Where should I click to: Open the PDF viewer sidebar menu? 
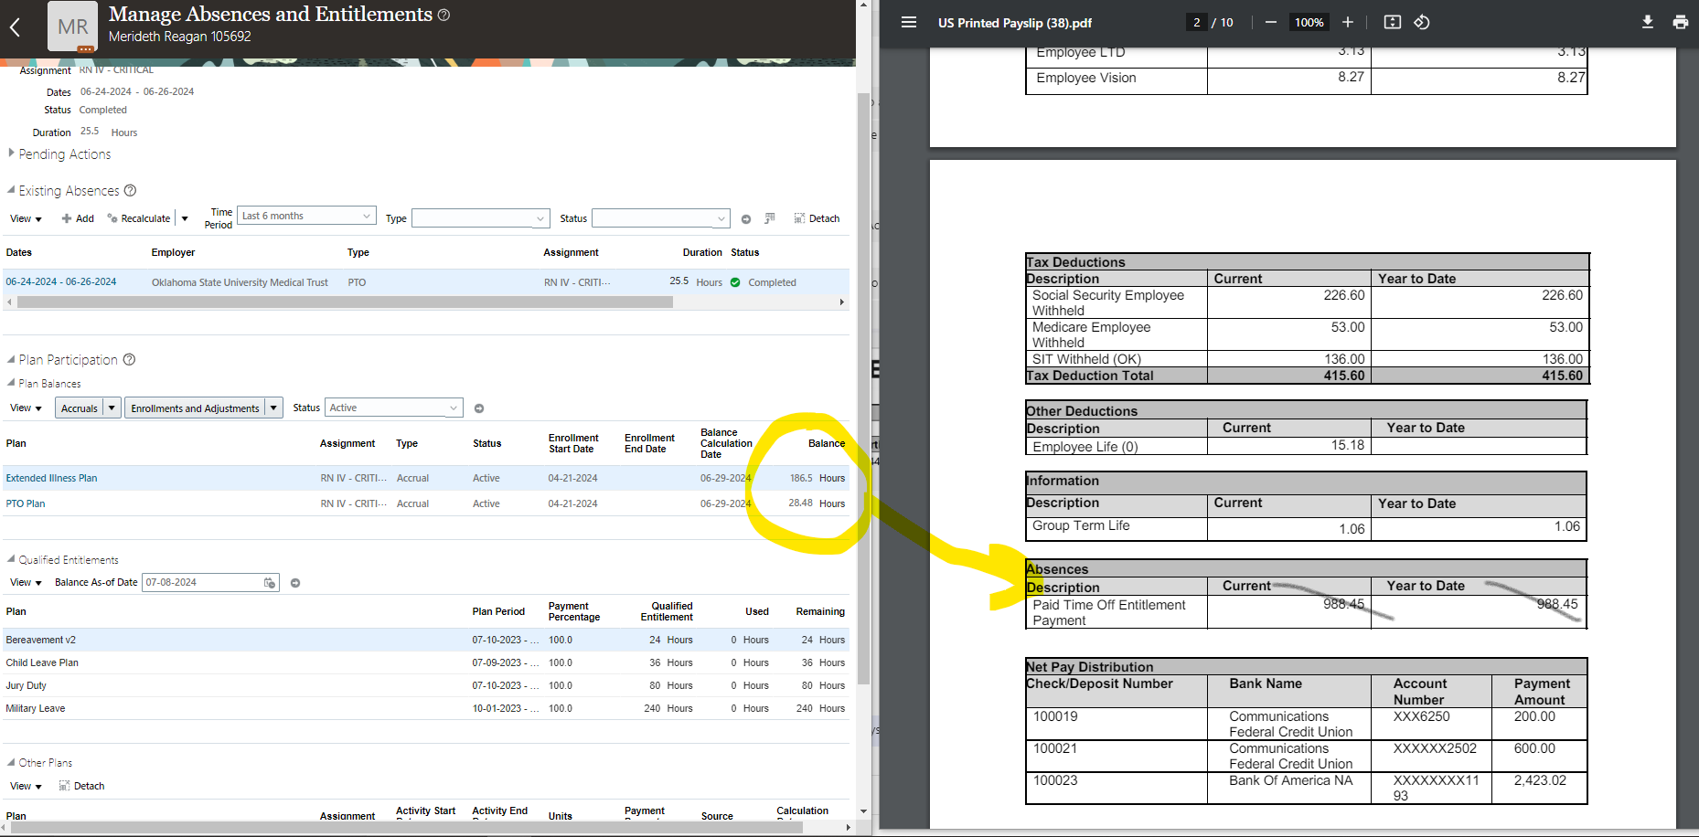(908, 22)
